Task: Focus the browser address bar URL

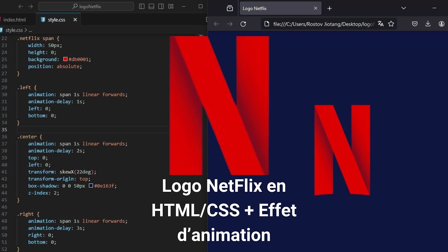Action: click(x=324, y=24)
